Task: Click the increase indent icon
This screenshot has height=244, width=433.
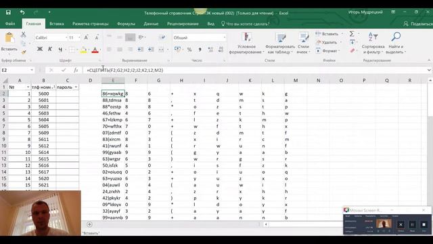Action: 151,49
